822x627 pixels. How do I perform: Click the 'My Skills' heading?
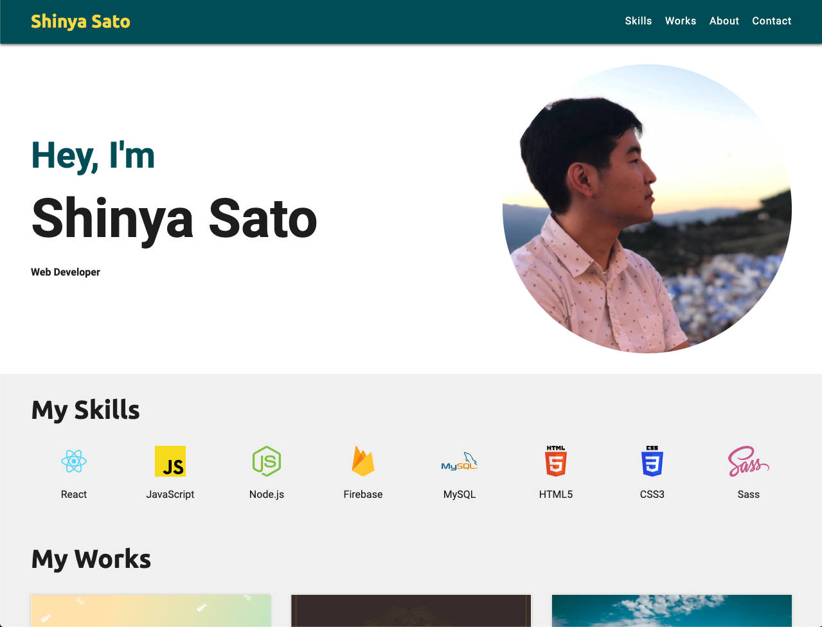85,410
